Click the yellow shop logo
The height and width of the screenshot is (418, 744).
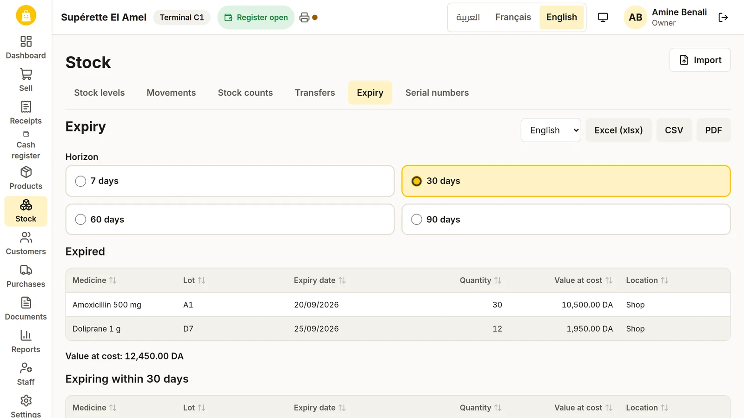coord(26,15)
